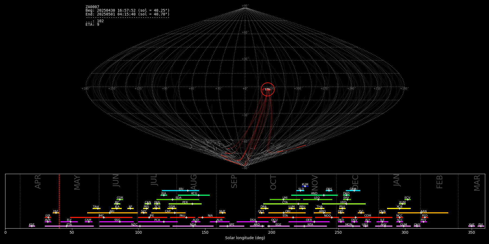Click the SDA shower bar

178,200
